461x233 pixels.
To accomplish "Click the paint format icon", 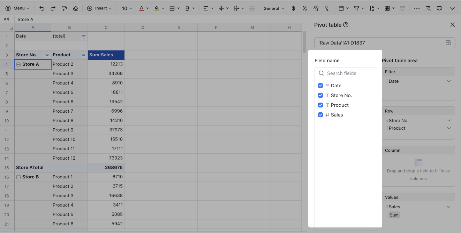I will (64, 8).
